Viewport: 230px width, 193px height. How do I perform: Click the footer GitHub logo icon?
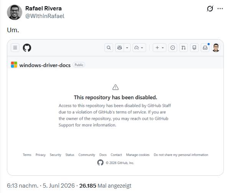(100, 162)
